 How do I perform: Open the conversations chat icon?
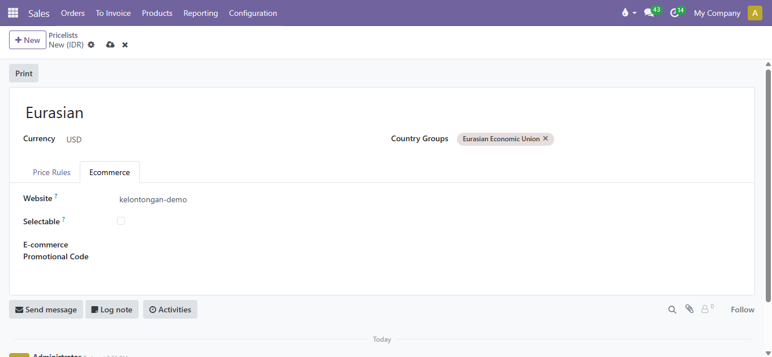click(649, 13)
